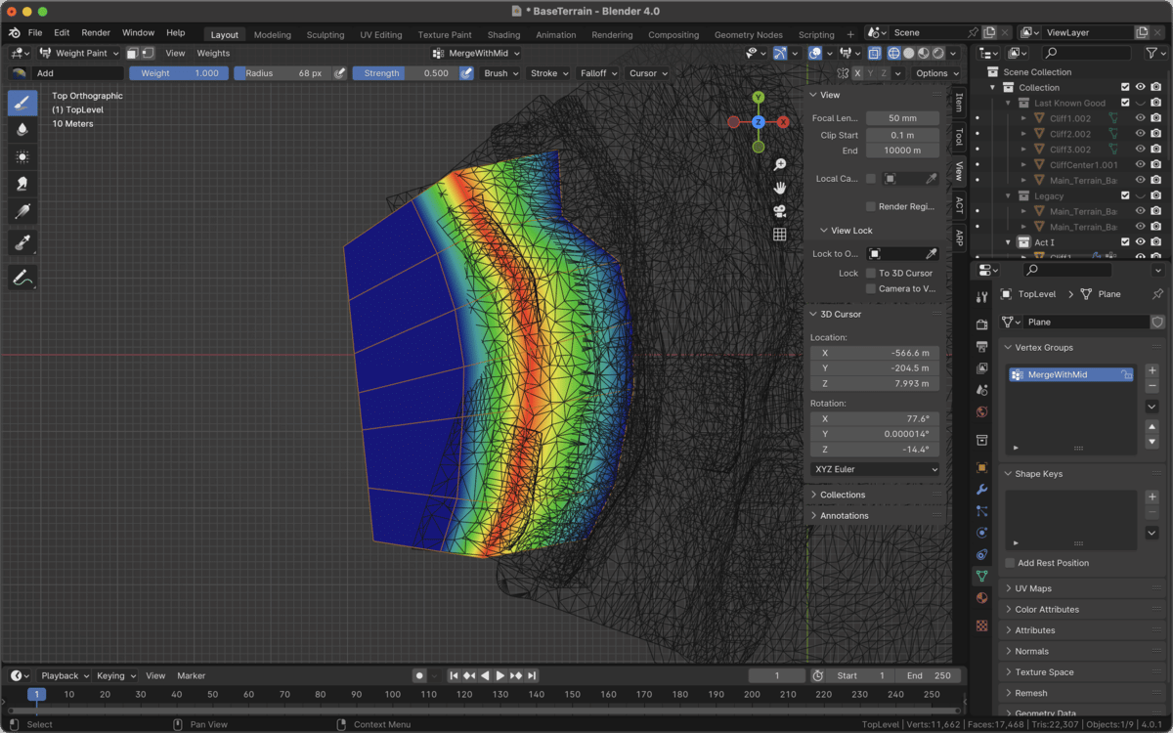Screen dimensions: 1173x733
Task: Switch to the Shading workspace tab
Action: click(x=503, y=34)
